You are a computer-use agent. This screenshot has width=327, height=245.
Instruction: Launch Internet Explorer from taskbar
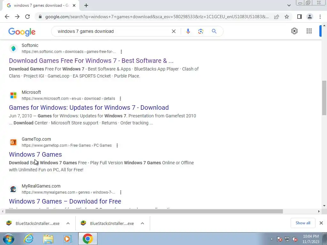pos(28,239)
